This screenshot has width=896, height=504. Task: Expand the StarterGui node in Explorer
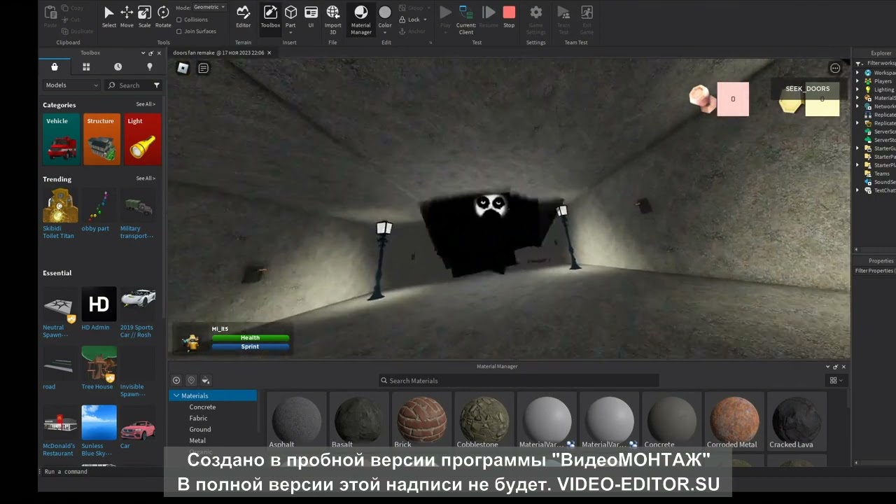point(858,148)
